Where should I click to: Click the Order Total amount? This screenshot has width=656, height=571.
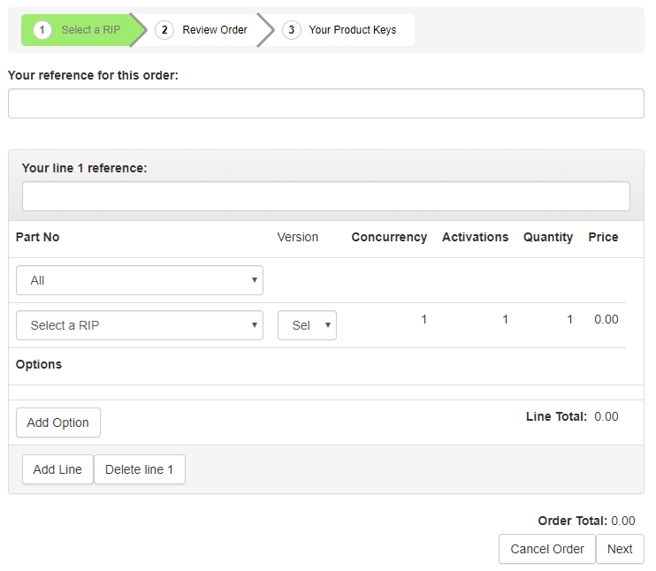tap(623, 521)
